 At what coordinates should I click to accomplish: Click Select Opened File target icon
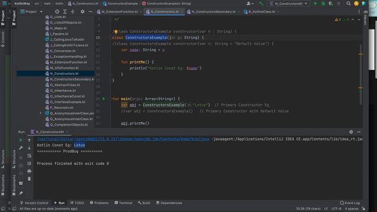point(57,12)
